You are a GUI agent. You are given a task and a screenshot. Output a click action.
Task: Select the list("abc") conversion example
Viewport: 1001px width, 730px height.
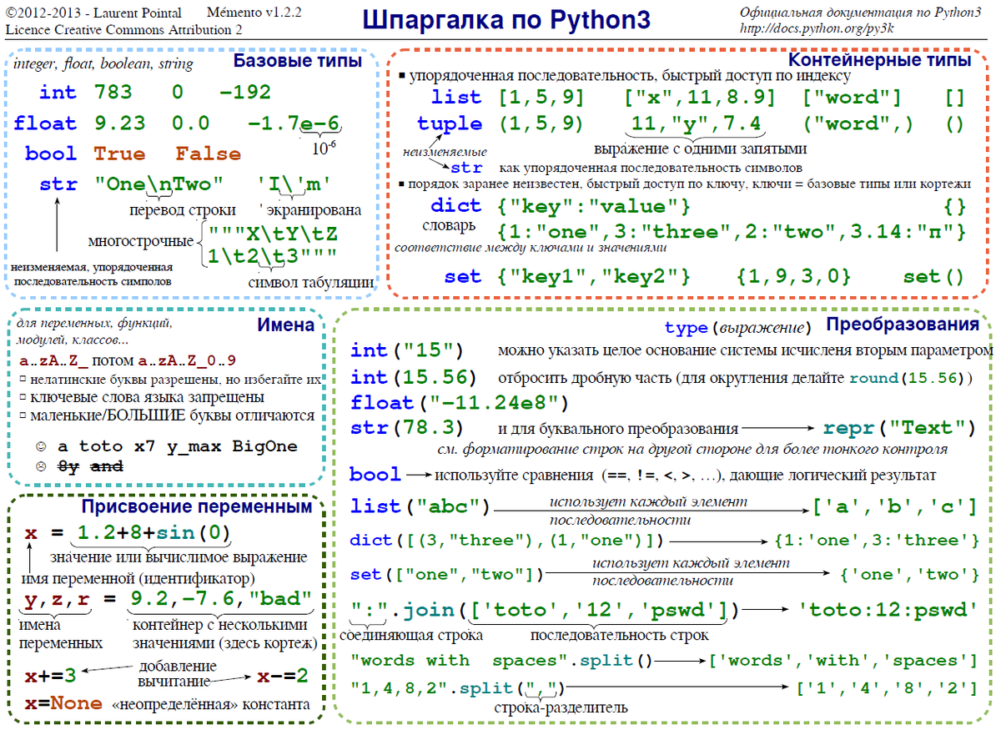(420, 506)
